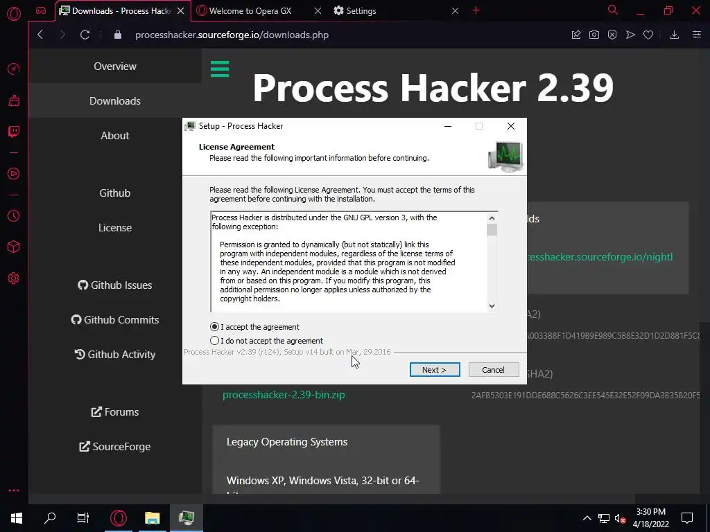Click the site security padlock icon

point(118,35)
